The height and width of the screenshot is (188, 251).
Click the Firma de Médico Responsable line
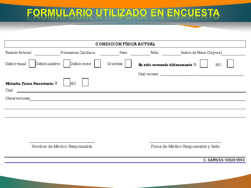[x=185, y=142]
